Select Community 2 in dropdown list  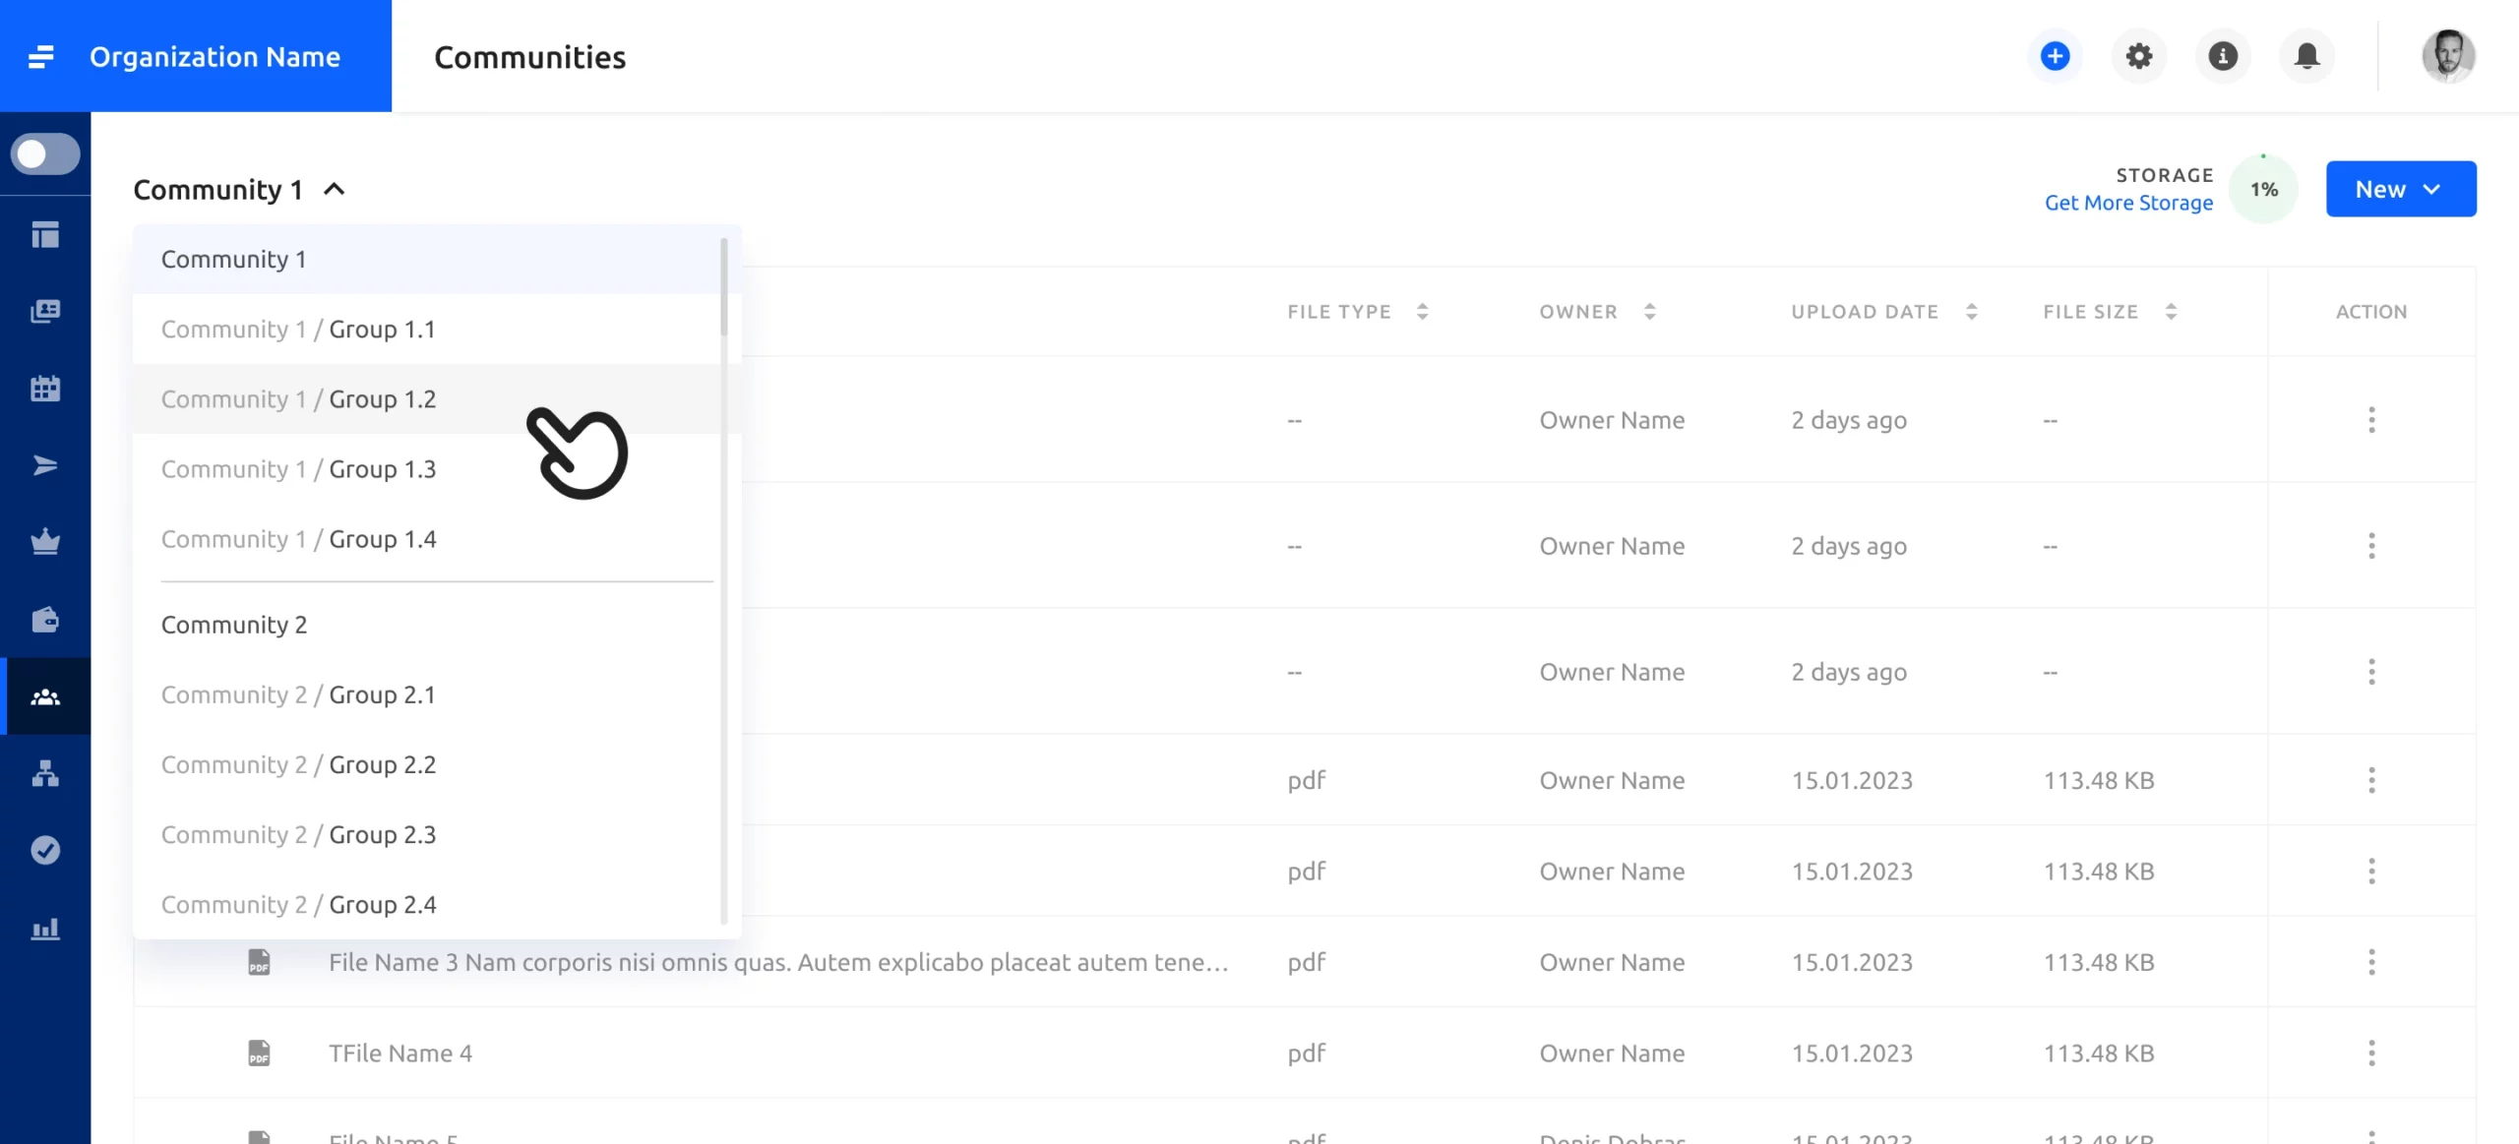[427, 625]
